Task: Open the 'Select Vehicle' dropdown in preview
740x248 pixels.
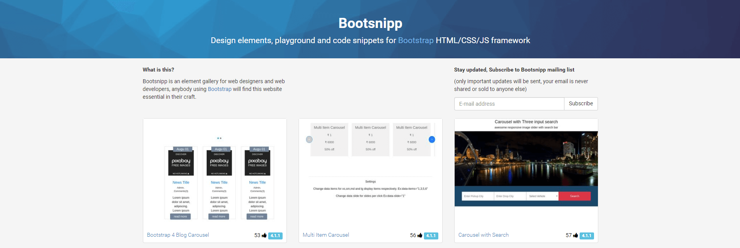Action: point(542,196)
